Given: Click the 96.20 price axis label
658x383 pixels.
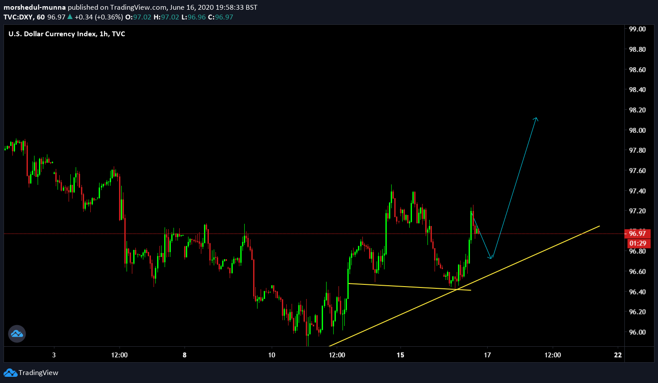Looking at the screenshot, I should [x=637, y=312].
